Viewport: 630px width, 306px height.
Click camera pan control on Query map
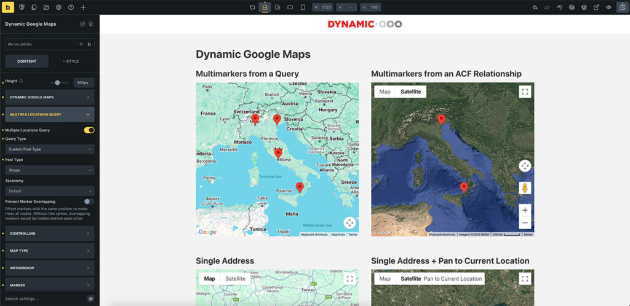(349, 222)
